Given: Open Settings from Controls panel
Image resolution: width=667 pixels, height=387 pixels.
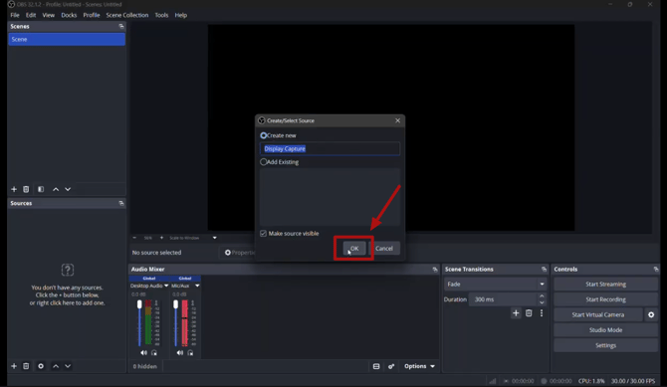Looking at the screenshot, I should pyautogui.click(x=605, y=345).
